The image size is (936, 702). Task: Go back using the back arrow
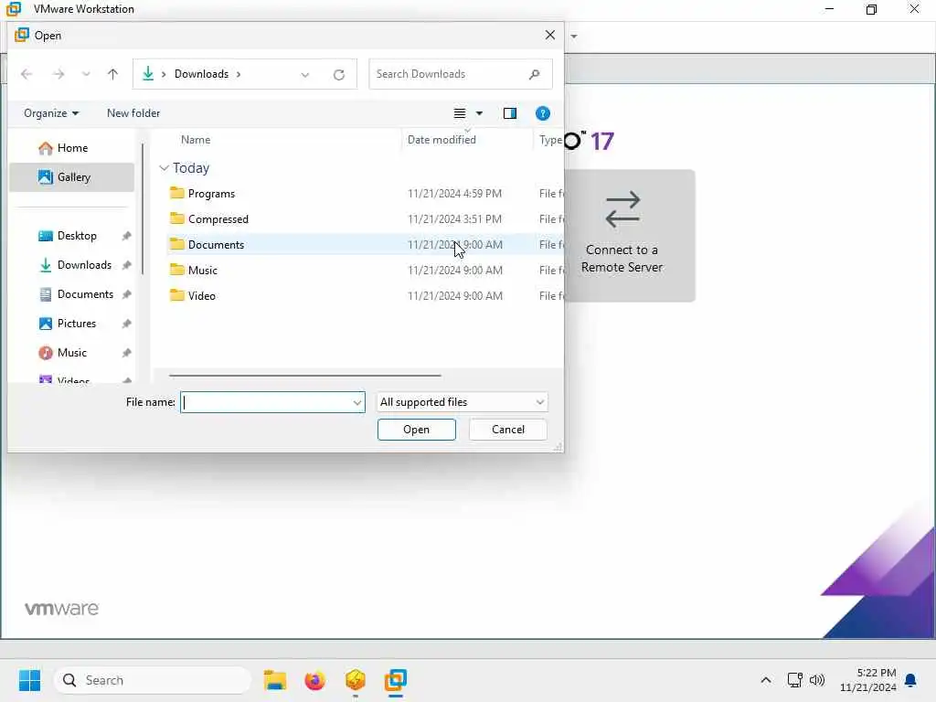pyautogui.click(x=27, y=74)
